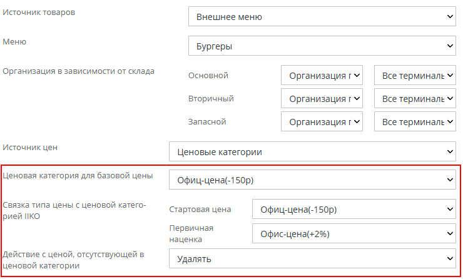Expand terminals dropdown in Основной row

point(414,76)
